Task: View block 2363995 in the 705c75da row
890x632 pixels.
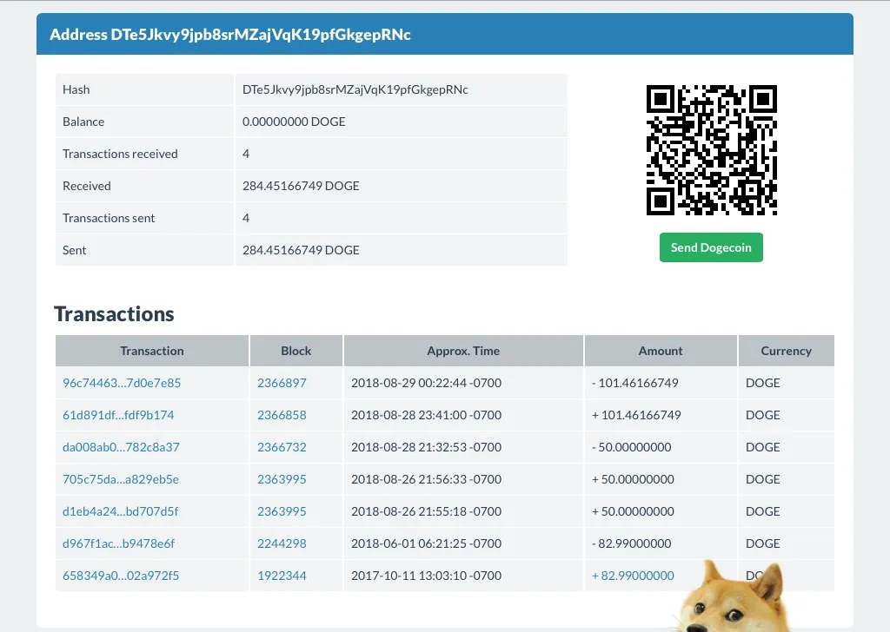Action: coord(282,479)
